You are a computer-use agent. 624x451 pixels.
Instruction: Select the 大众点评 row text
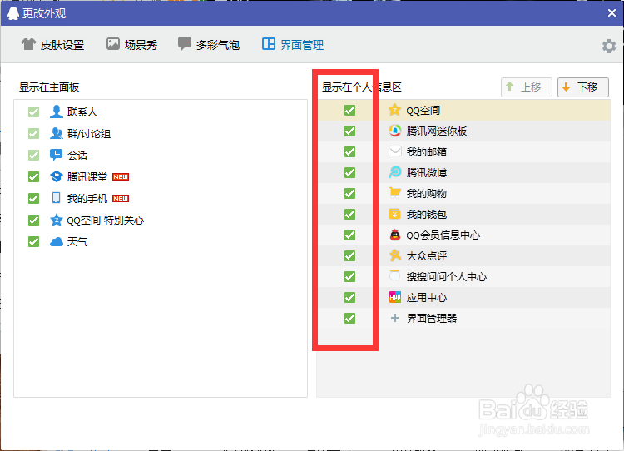(426, 256)
